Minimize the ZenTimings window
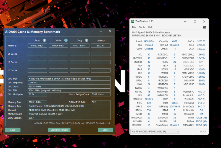Image resolution: width=221 pixels, height=148 pixels. [x=185, y=22]
